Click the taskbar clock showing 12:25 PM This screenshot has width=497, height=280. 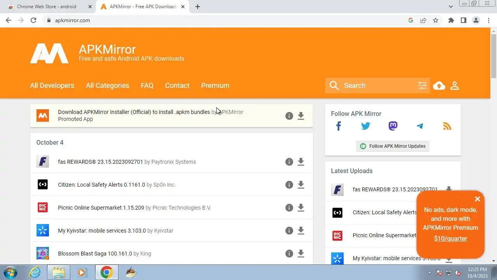click(477, 272)
